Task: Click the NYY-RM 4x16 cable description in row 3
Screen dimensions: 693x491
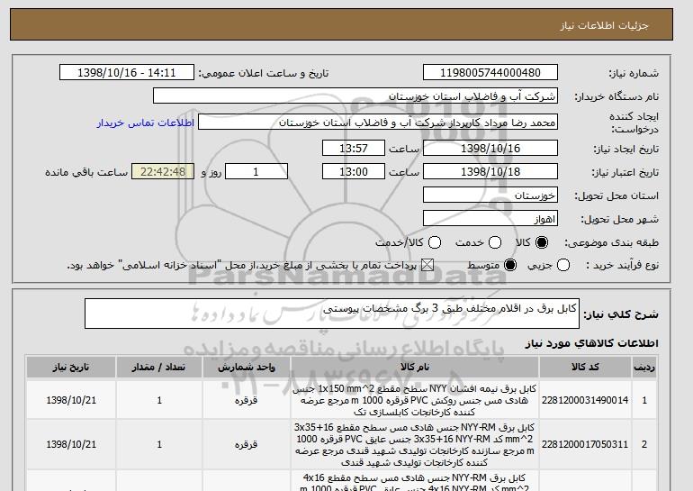Action: (415, 482)
